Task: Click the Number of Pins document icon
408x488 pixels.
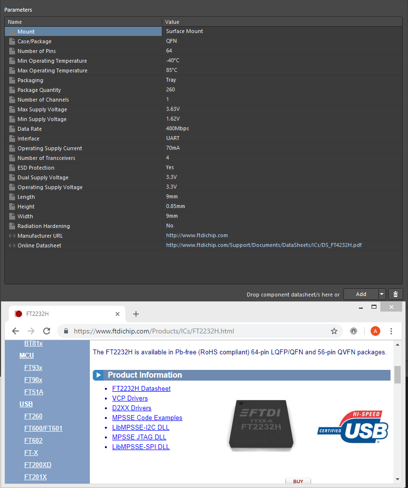Action: click(x=12, y=51)
